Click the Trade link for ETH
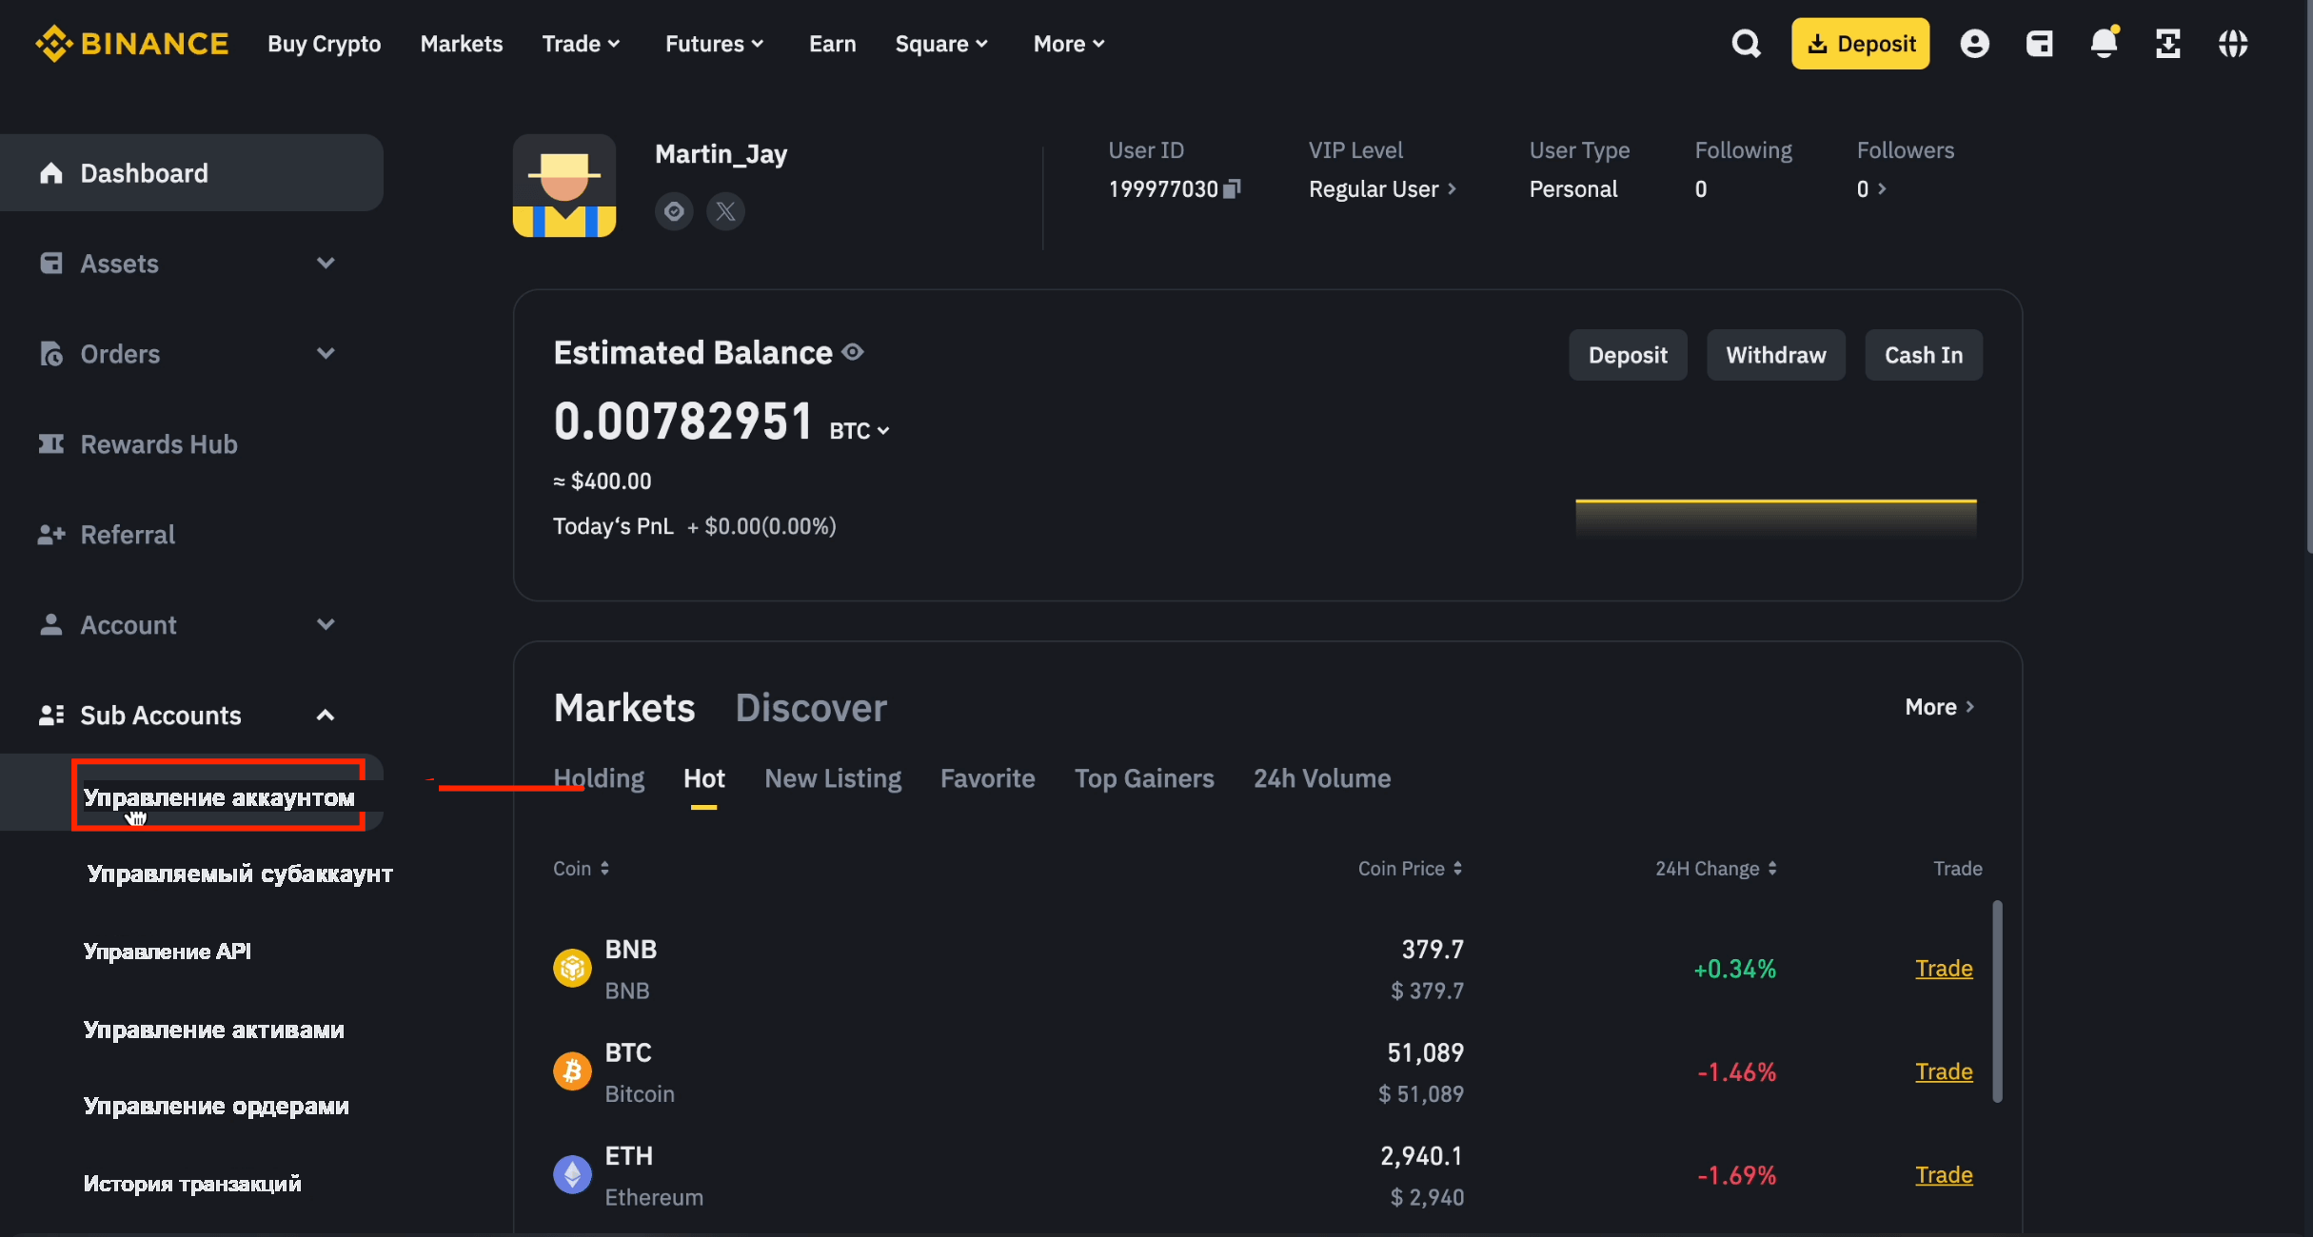This screenshot has width=2313, height=1237. click(x=1944, y=1175)
